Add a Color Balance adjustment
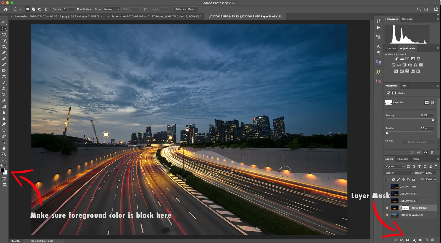The width and height of the screenshot is (441, 243). click(x=399, y=65)
